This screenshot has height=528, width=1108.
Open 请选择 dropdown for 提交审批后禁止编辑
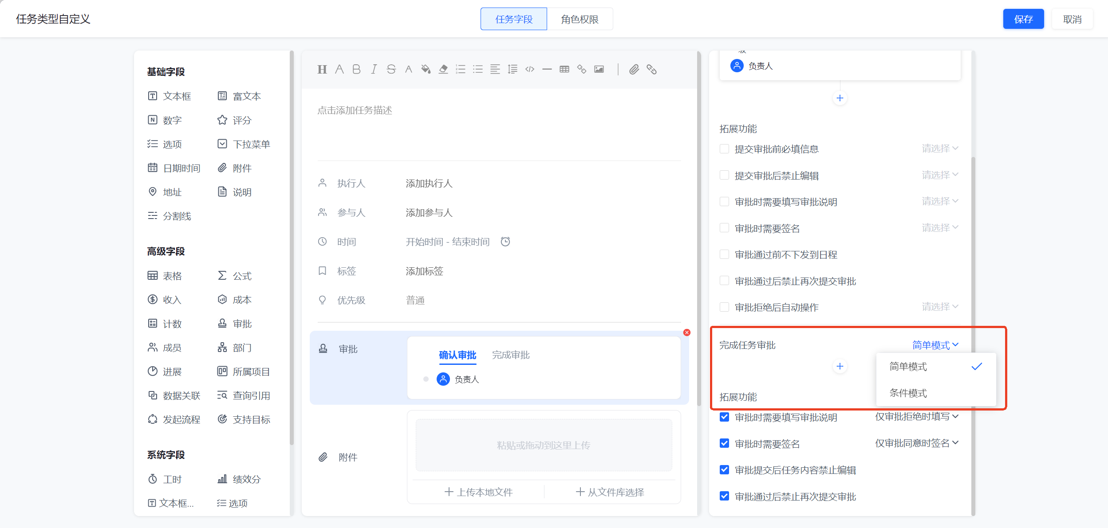(x=940, y=175)
